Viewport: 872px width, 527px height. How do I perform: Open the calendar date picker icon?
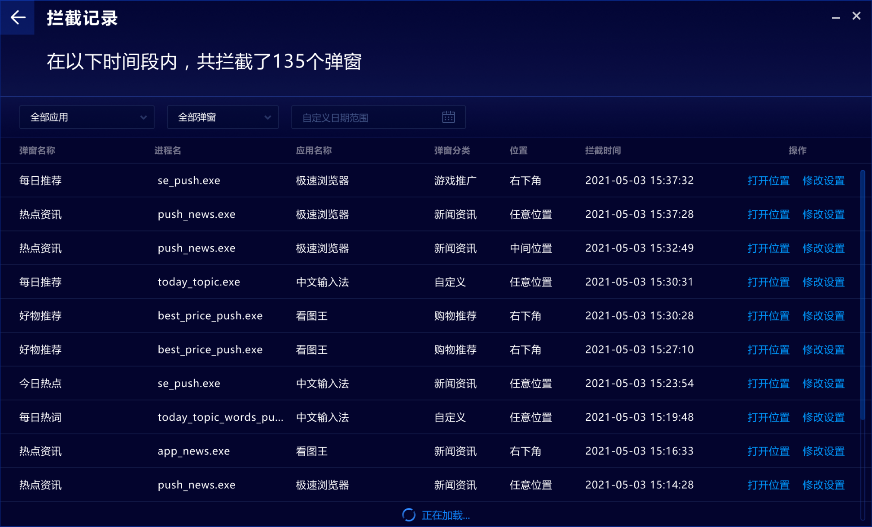click(449, 117)
